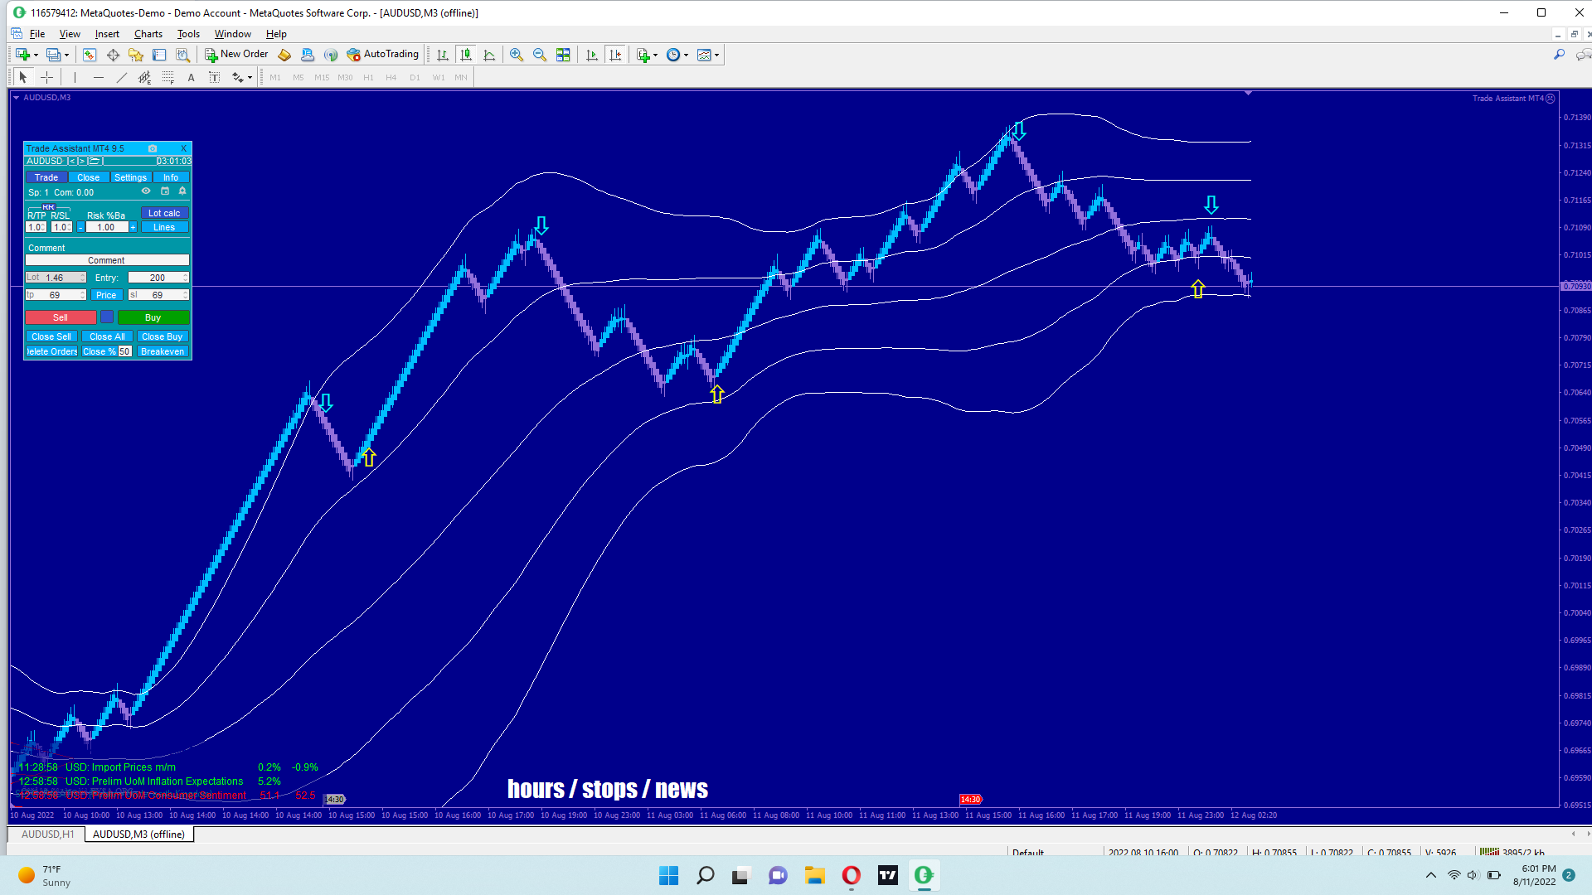Image resolution: width=1592 pixels, height=895 pixels.
Task: Switch to the AUDUSD,H1 chart tab
Action: [x=47, y=835]
